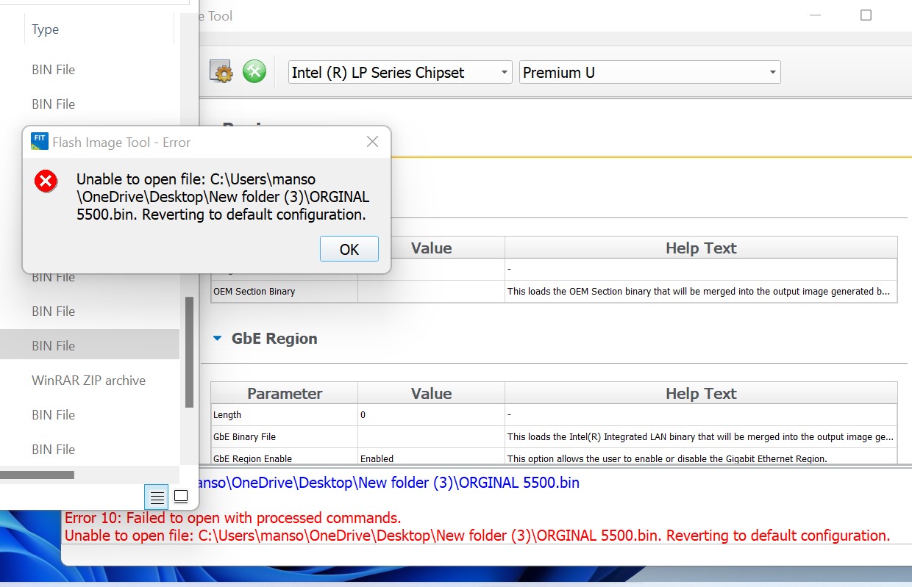Click the green build image tool icon
Image resolution: width=912 pixels, height=587 pixels.
pos(254,71)
